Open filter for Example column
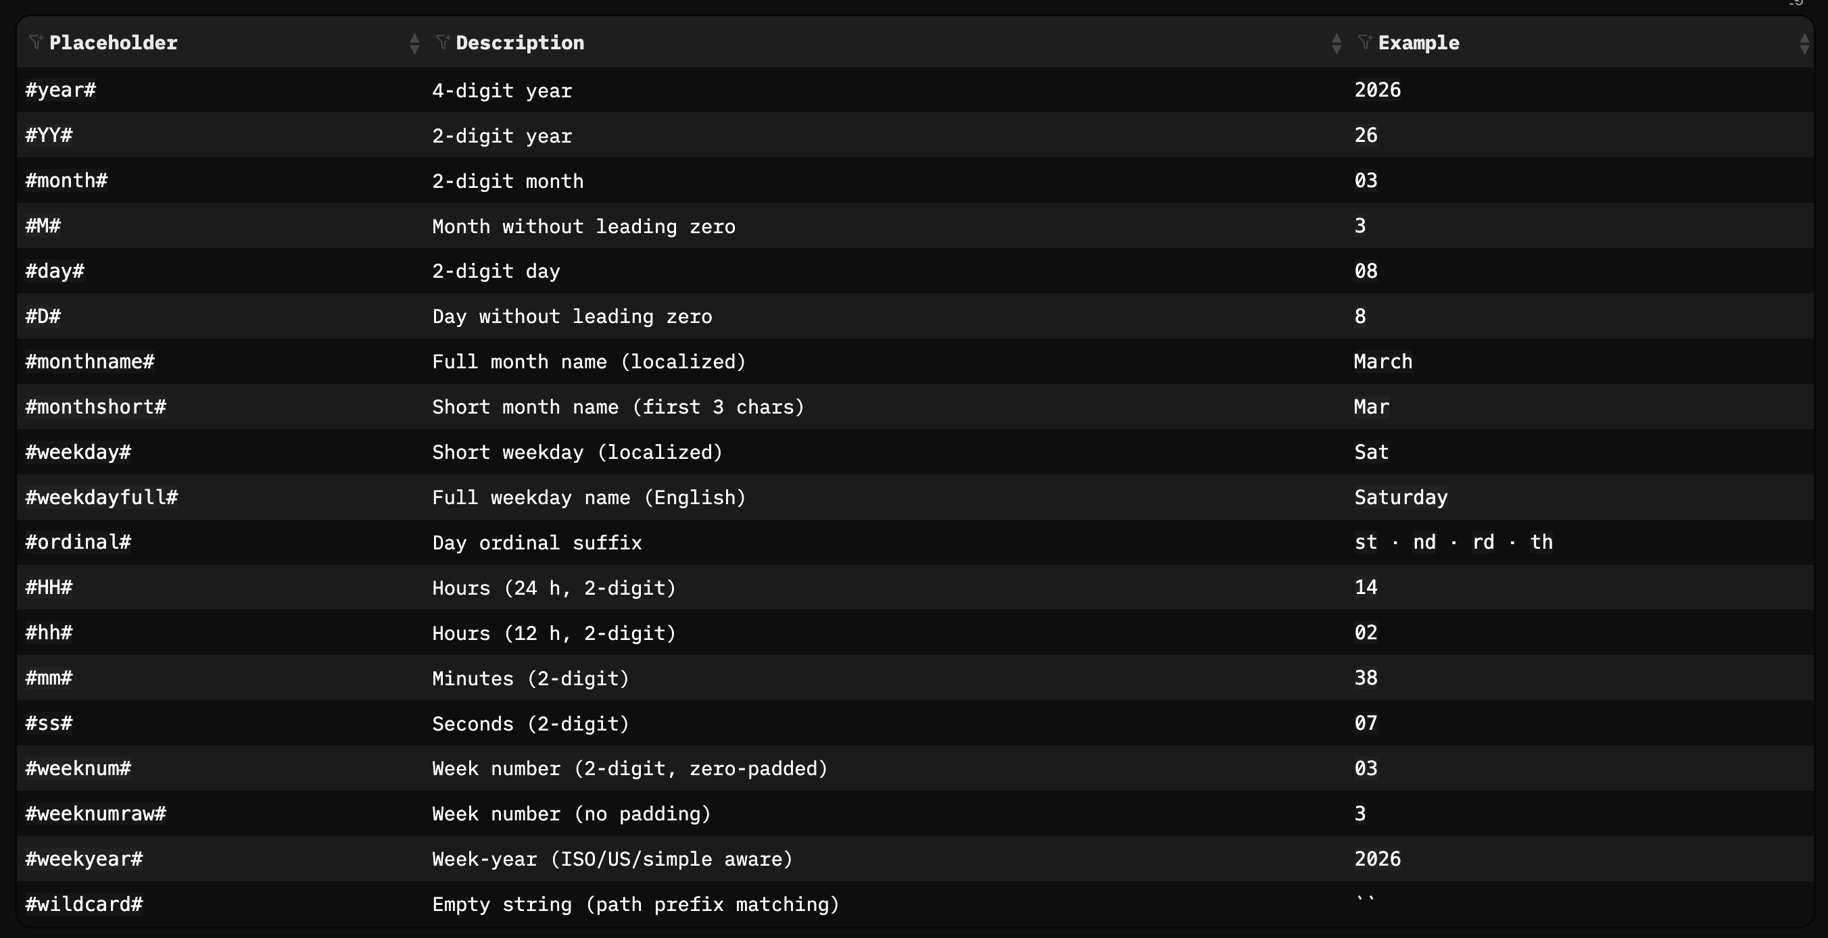The height and width of the screenshot is (938, 1828). (x=1365, y=42)
